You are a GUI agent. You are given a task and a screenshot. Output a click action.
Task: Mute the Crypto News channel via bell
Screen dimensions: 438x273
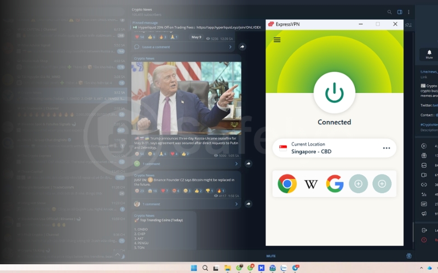tap(429, 54)
